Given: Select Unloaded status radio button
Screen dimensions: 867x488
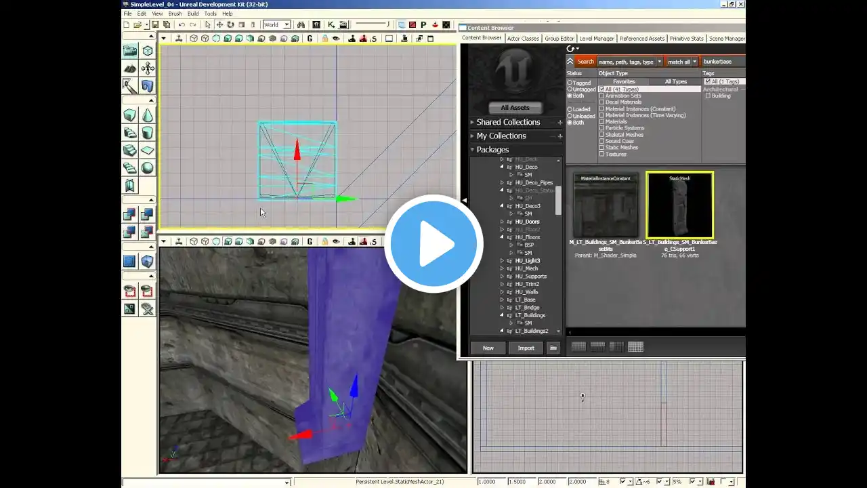Looking at the screenshot, I should click(569, 116).
